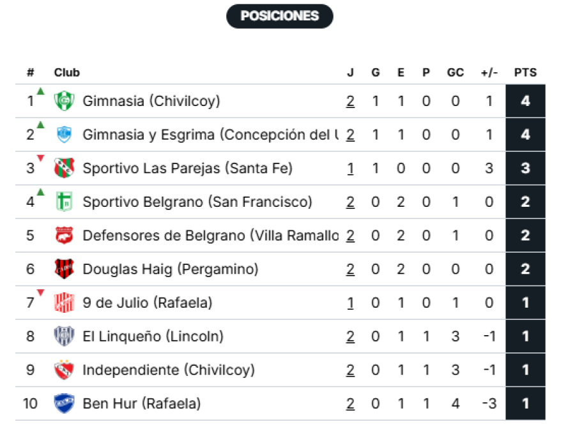Click the PTS column header
This screenshot has height=436, width=575.
coord(525,73)
